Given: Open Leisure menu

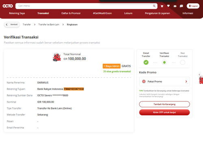Looking at the screenshot, I should pos(128,13).
